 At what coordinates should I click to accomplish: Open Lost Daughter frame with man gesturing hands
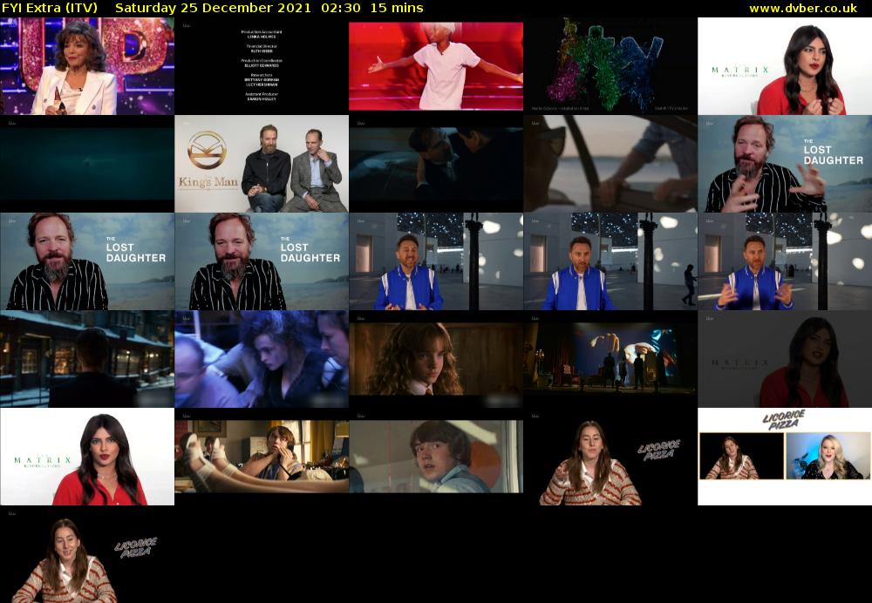pyautogui.click(x=785, y=164)
